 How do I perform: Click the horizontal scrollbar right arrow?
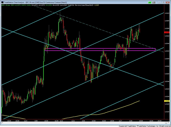tap(169, 123)
